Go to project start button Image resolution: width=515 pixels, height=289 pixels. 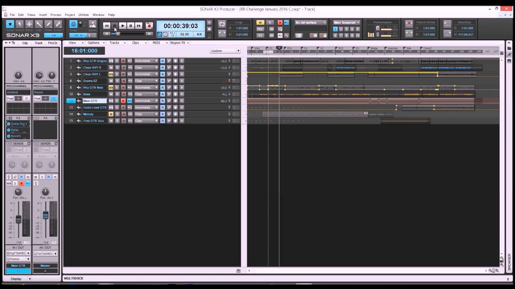tap(107, 34)
